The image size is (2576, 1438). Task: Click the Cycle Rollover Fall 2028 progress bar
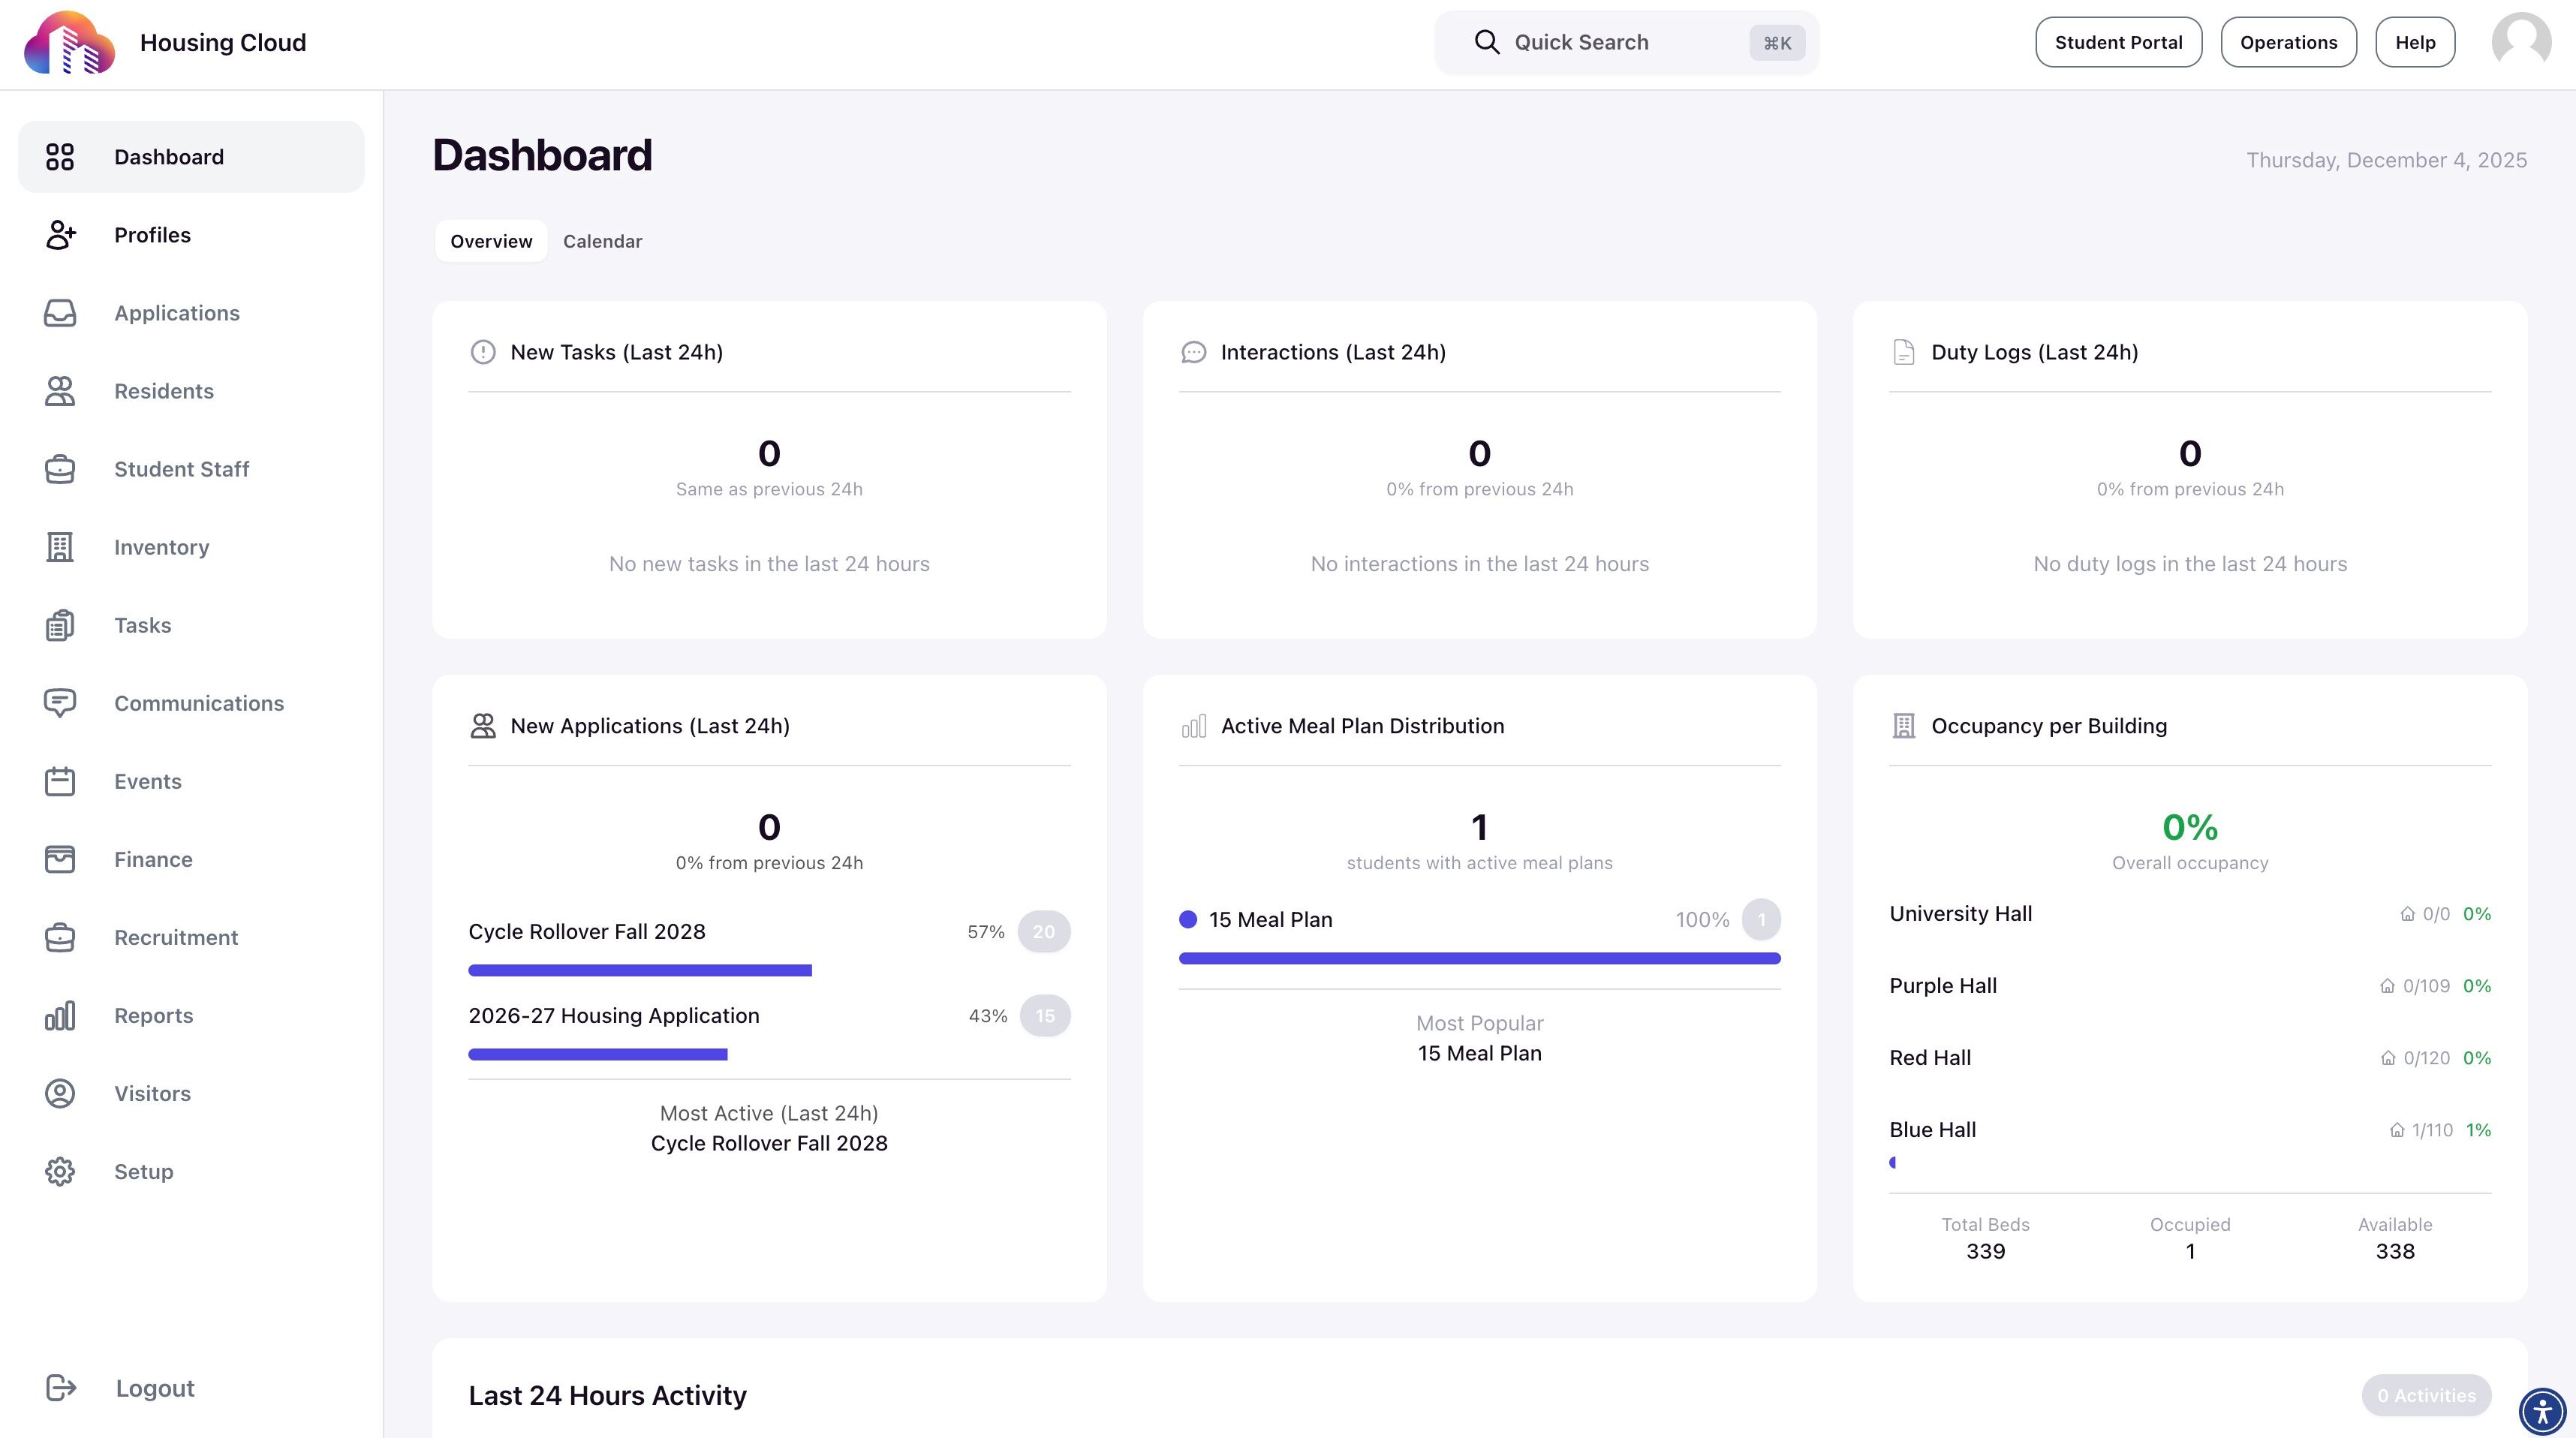click(640, 970)
